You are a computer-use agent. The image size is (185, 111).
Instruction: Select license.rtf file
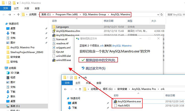pos(60,39)
